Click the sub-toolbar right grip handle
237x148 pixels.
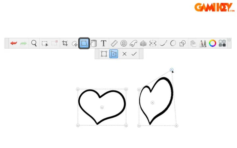pos(141,54)
